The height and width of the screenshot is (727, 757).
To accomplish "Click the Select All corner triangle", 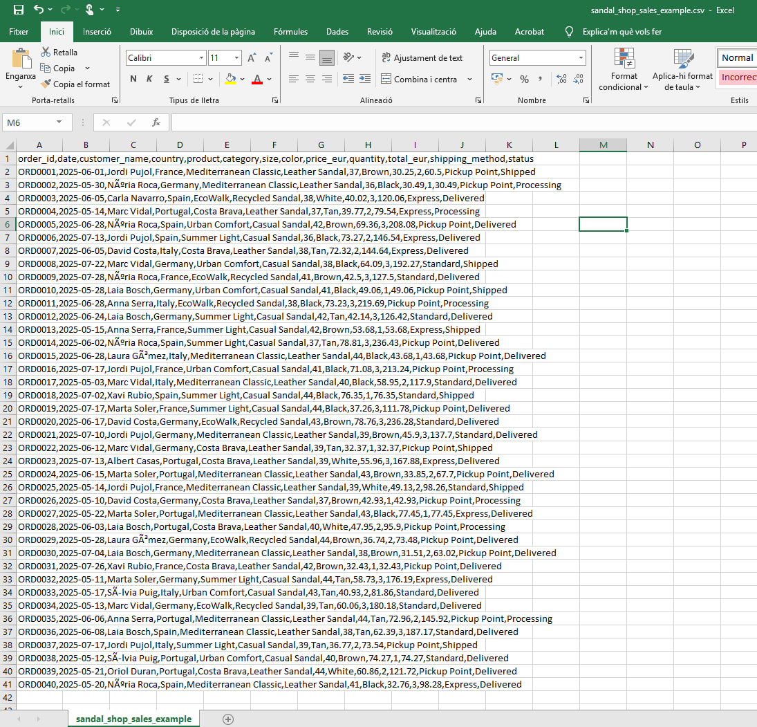I will coord(9,145).
